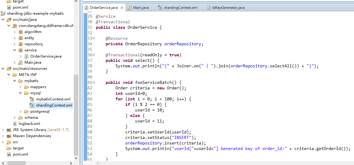Click the OrderService.java file icon in tree
Viewport: 354px width, 165px height.
[26, 56]
